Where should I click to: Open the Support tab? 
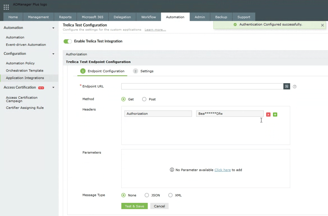[x=244, y=17]
